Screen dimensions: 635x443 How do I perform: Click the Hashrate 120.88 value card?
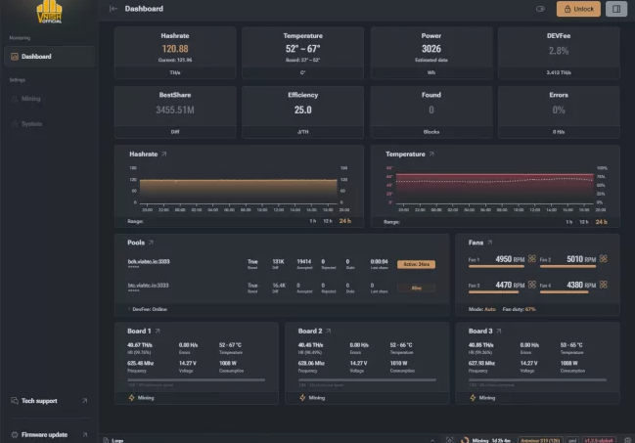(175, 53)
